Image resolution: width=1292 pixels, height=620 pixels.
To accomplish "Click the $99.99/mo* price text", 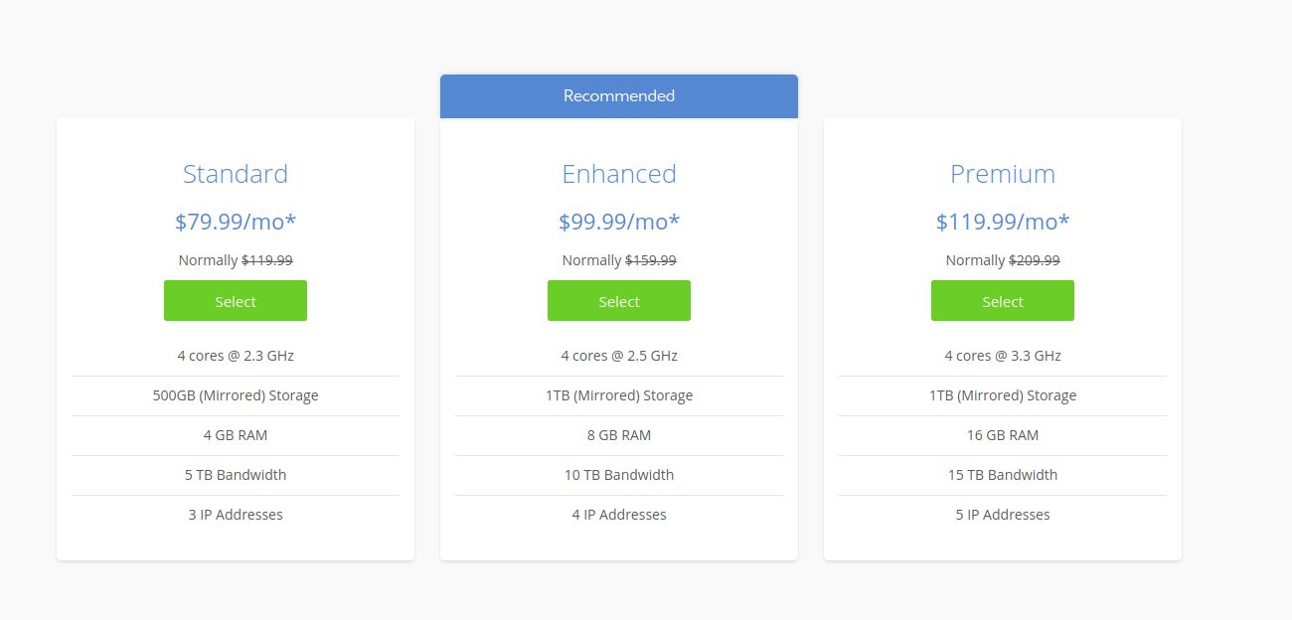I will [618, 222].
